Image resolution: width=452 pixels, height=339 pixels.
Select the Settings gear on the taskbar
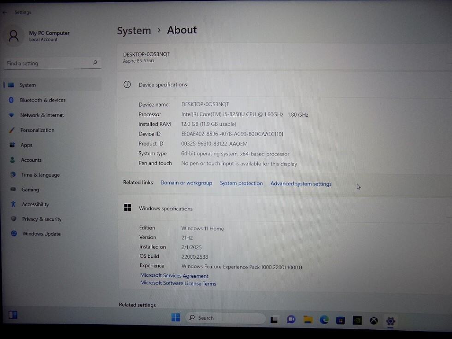(x=390, y=321)
